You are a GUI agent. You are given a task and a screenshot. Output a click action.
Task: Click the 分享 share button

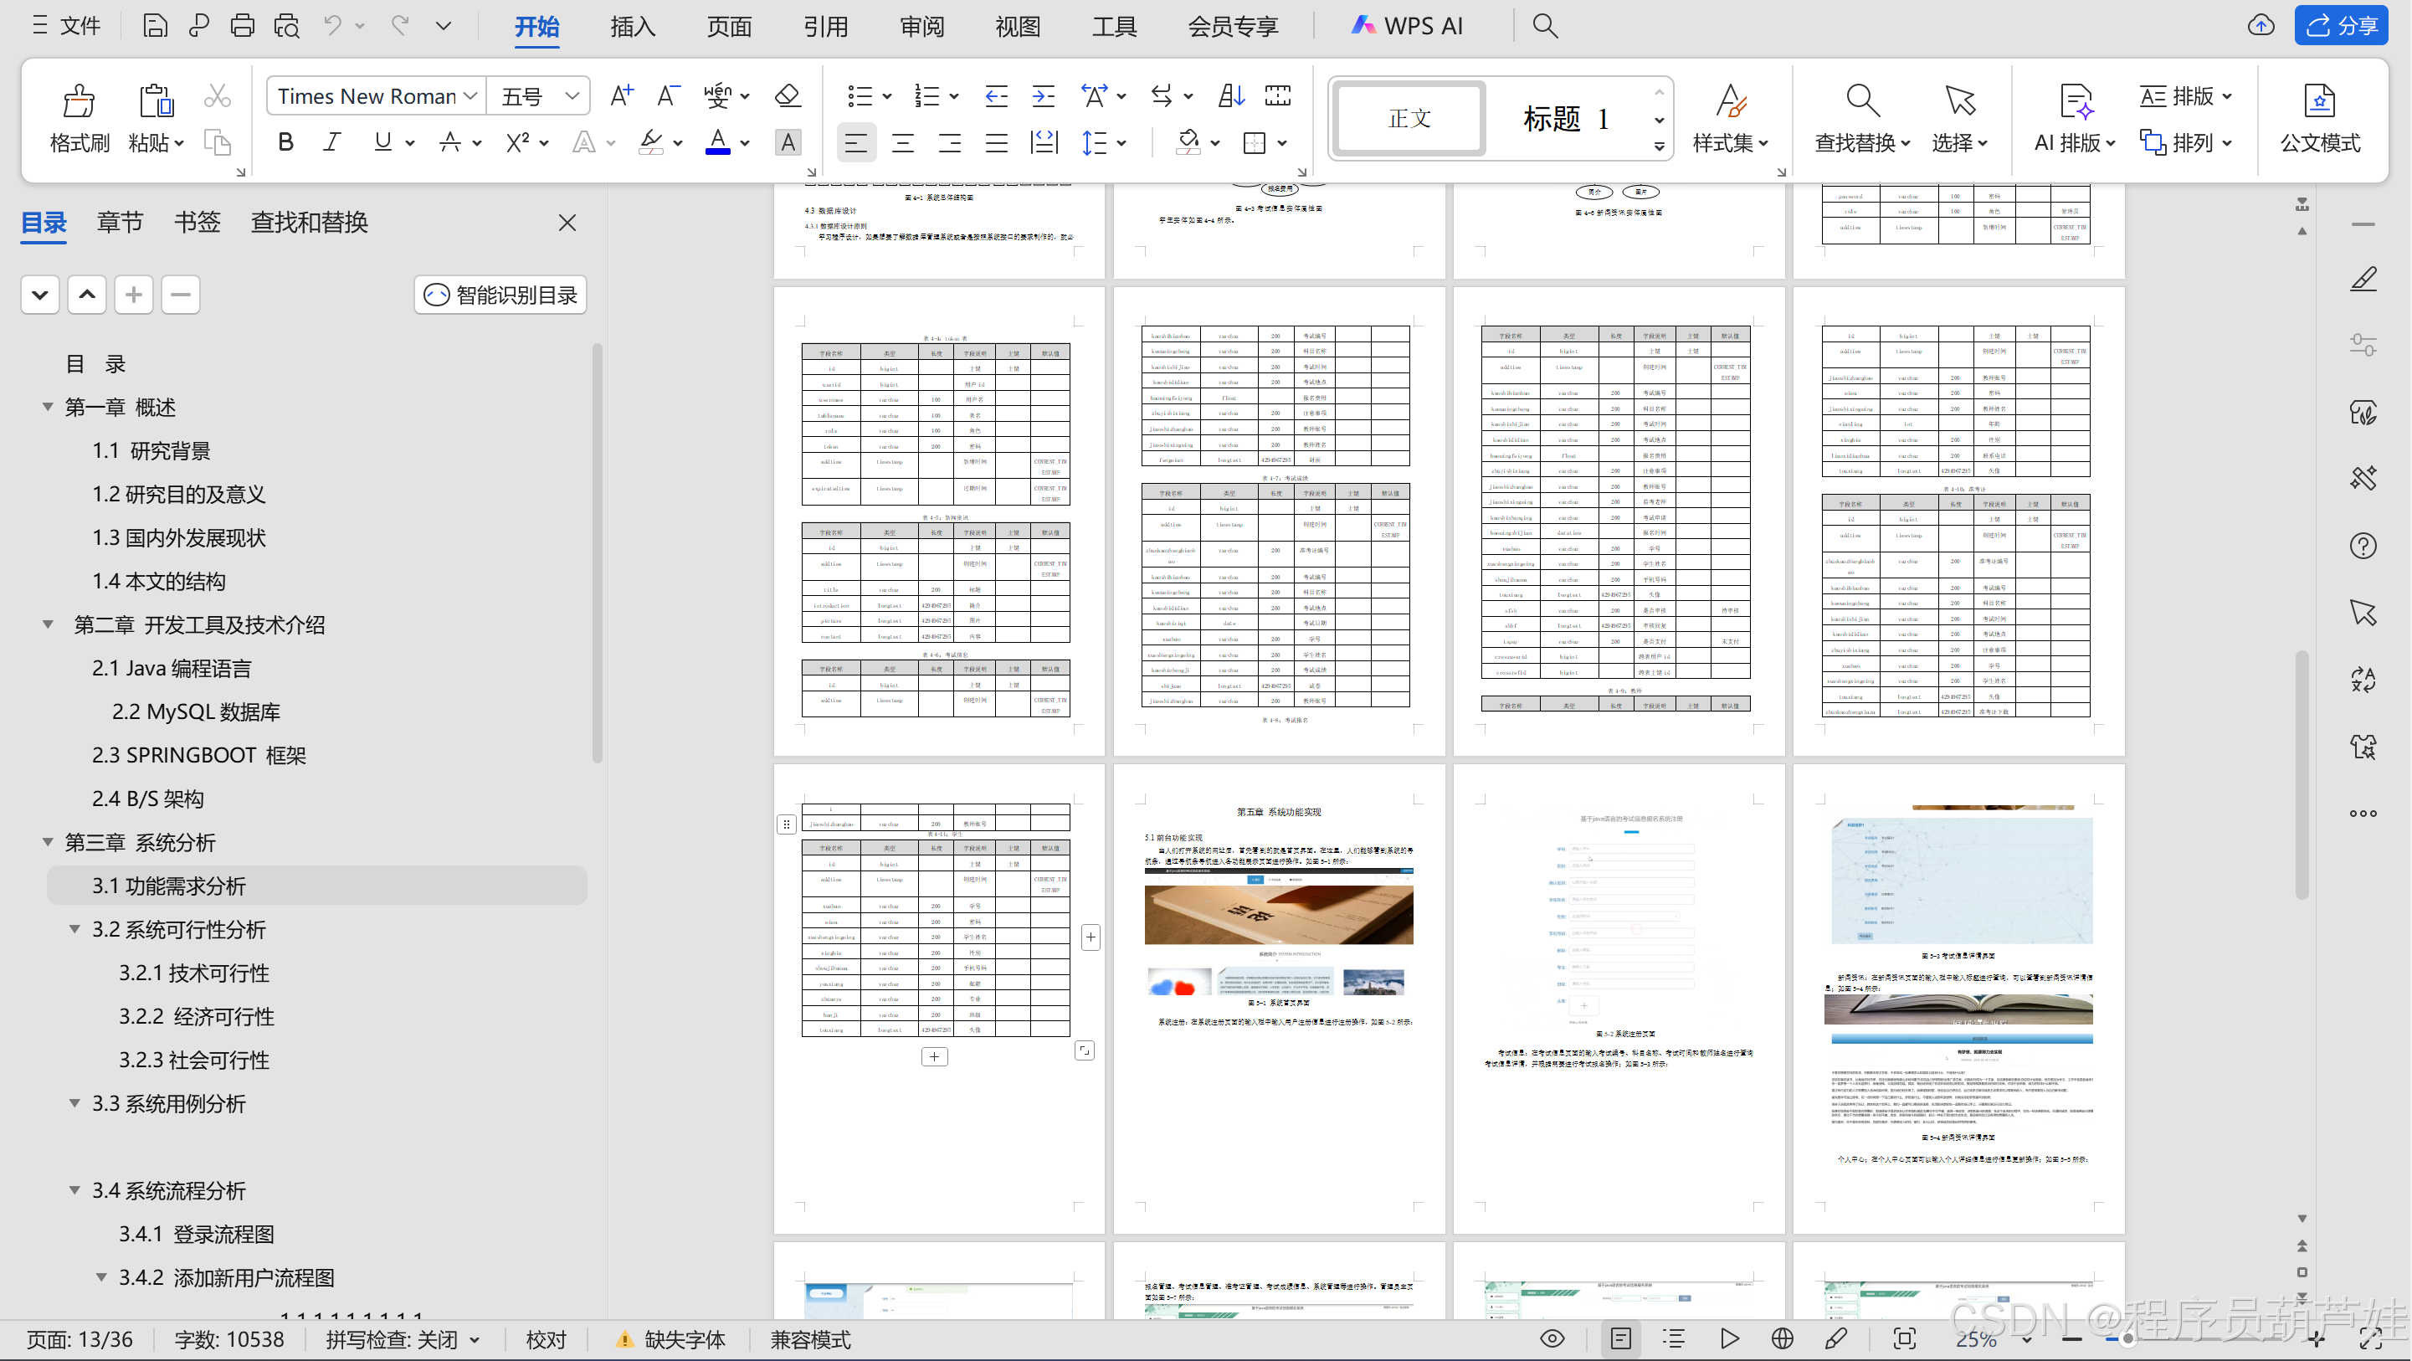coord(2340,25)
